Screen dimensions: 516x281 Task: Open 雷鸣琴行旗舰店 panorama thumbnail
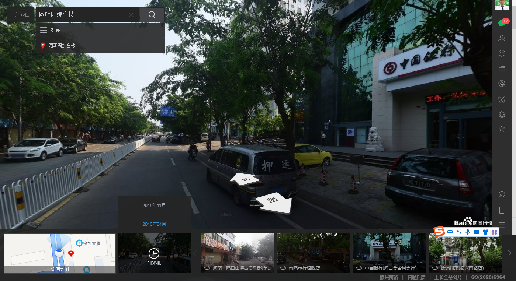[313, 253]
